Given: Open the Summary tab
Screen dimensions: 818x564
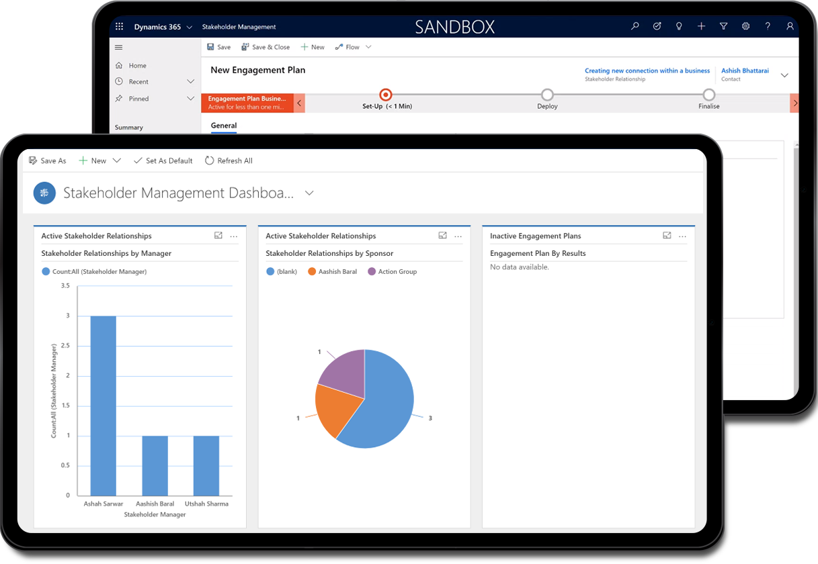Looking at the screenshot, I should tap(128, 127).
